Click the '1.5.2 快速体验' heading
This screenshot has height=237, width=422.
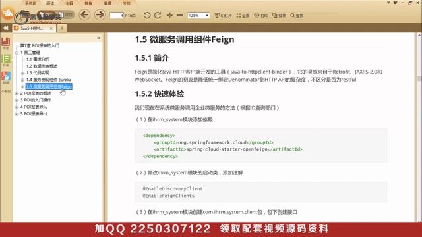(160, 94)
